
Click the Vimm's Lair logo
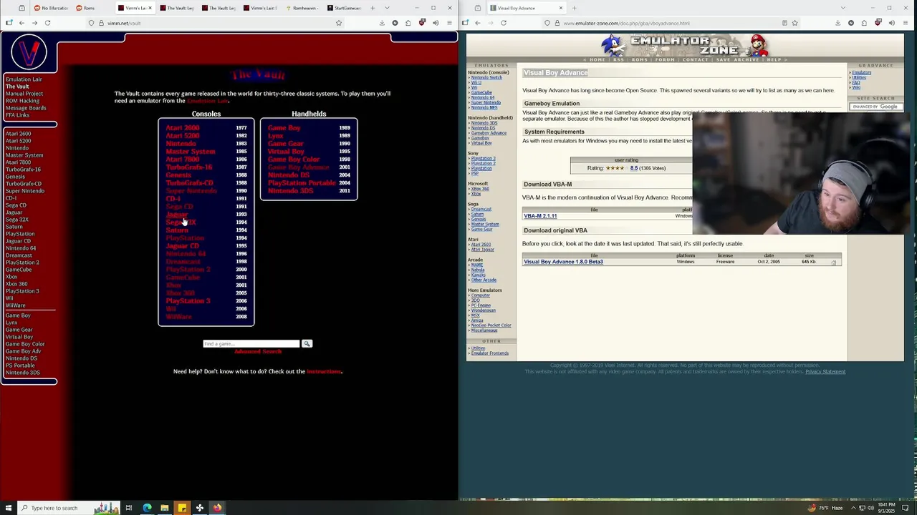click(29, 52)
